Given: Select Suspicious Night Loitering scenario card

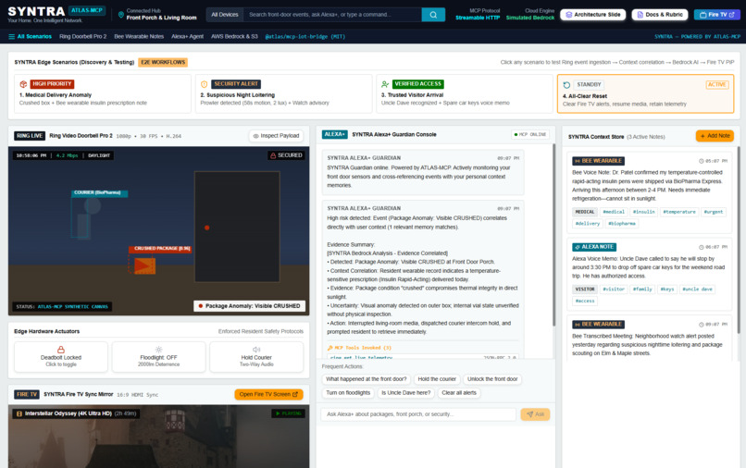Looking at the screenshot, I should (283, 93).
